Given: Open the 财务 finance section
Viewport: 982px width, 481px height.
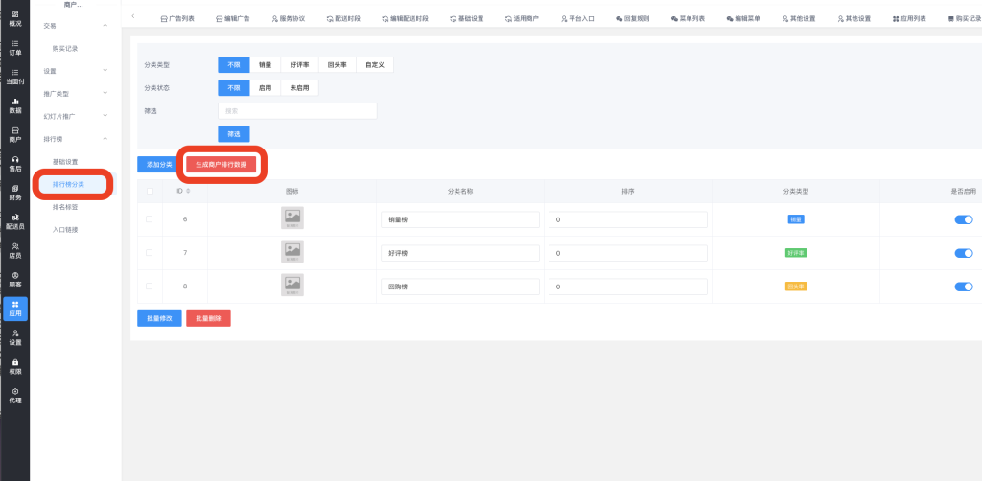Looking at the screenshot, I should 14,192.
